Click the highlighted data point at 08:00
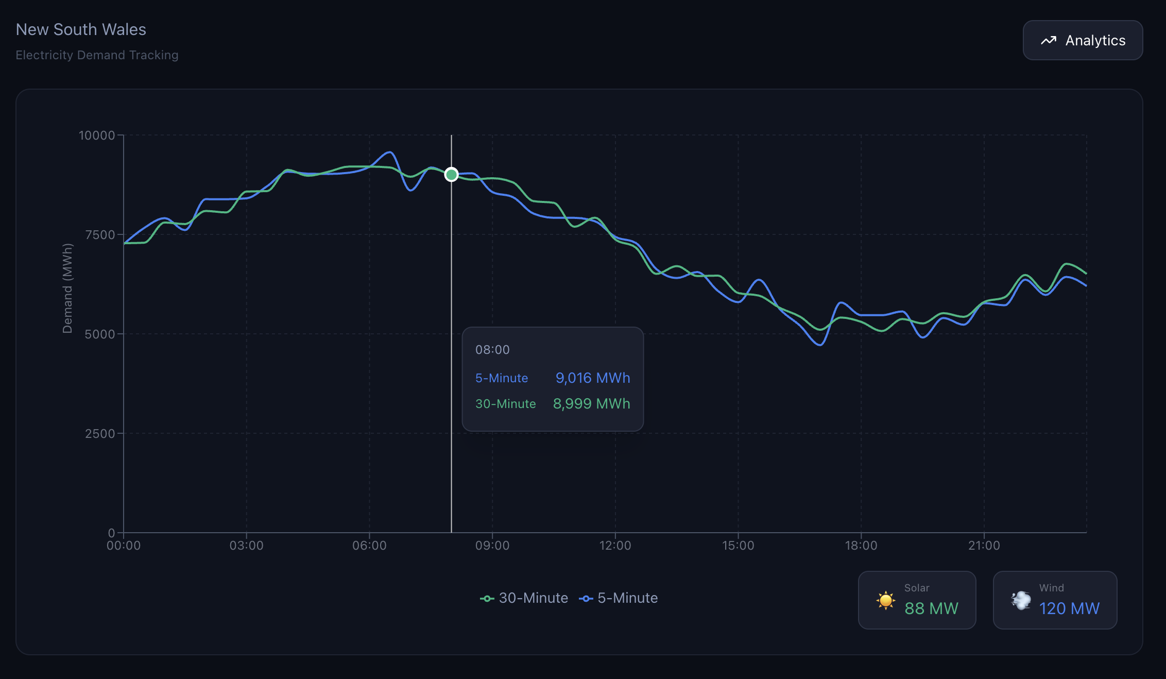1166x679 pixels. 451,175
